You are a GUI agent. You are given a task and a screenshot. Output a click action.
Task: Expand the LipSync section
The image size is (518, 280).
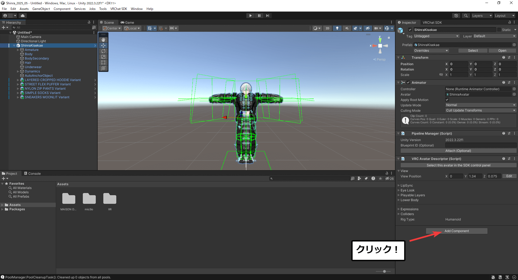[399, 185]
